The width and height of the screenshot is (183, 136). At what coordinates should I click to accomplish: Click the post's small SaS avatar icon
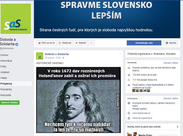[x=39, y=56]
